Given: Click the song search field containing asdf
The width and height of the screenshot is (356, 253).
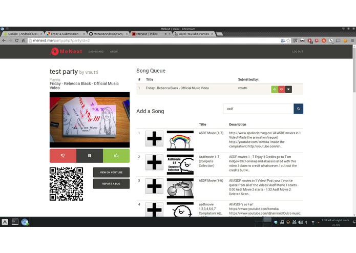Looking at the screenshot, I should (258, 109).
